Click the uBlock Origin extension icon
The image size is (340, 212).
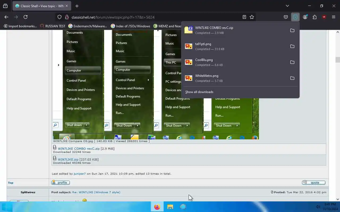tap(324, 17)
